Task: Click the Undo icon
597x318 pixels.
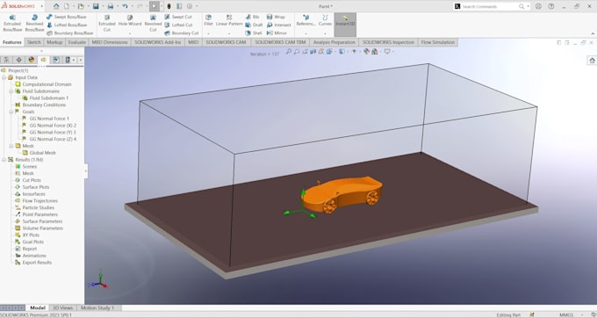Action: pos(125,6)
